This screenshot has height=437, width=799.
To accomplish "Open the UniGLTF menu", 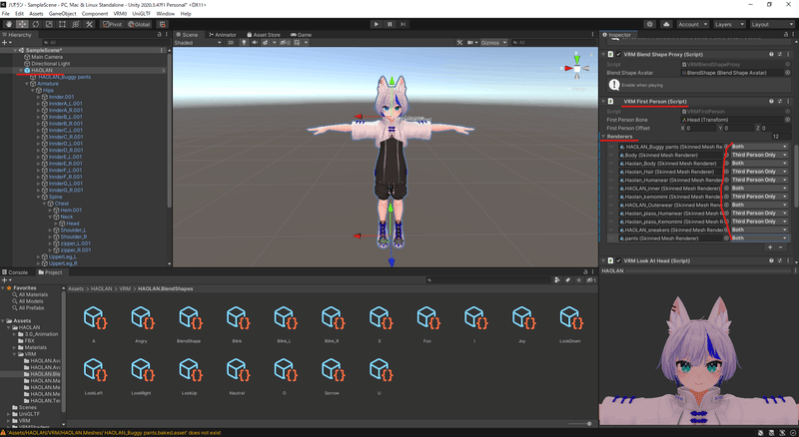I will pos(141,14).
